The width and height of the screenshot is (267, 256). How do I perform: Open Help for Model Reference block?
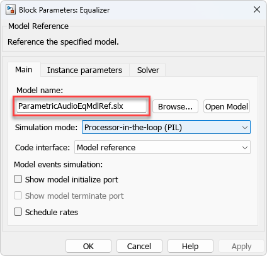[x=190, y=246]
